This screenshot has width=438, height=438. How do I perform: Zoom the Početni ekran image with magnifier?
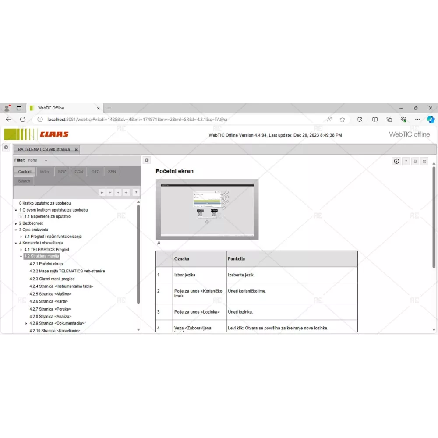pyautogui.click(x=159, y=243)
